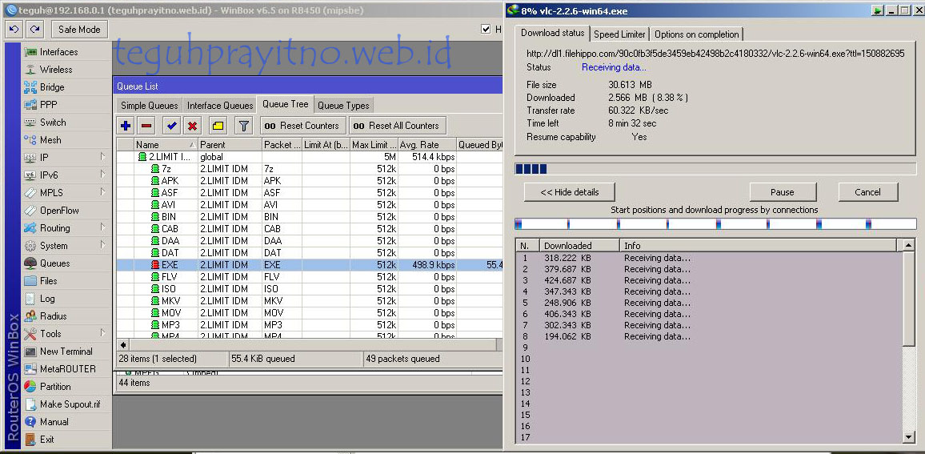Open the Files section
The image size is (925, 454).
pyautogui.click(x=48, y=281)
